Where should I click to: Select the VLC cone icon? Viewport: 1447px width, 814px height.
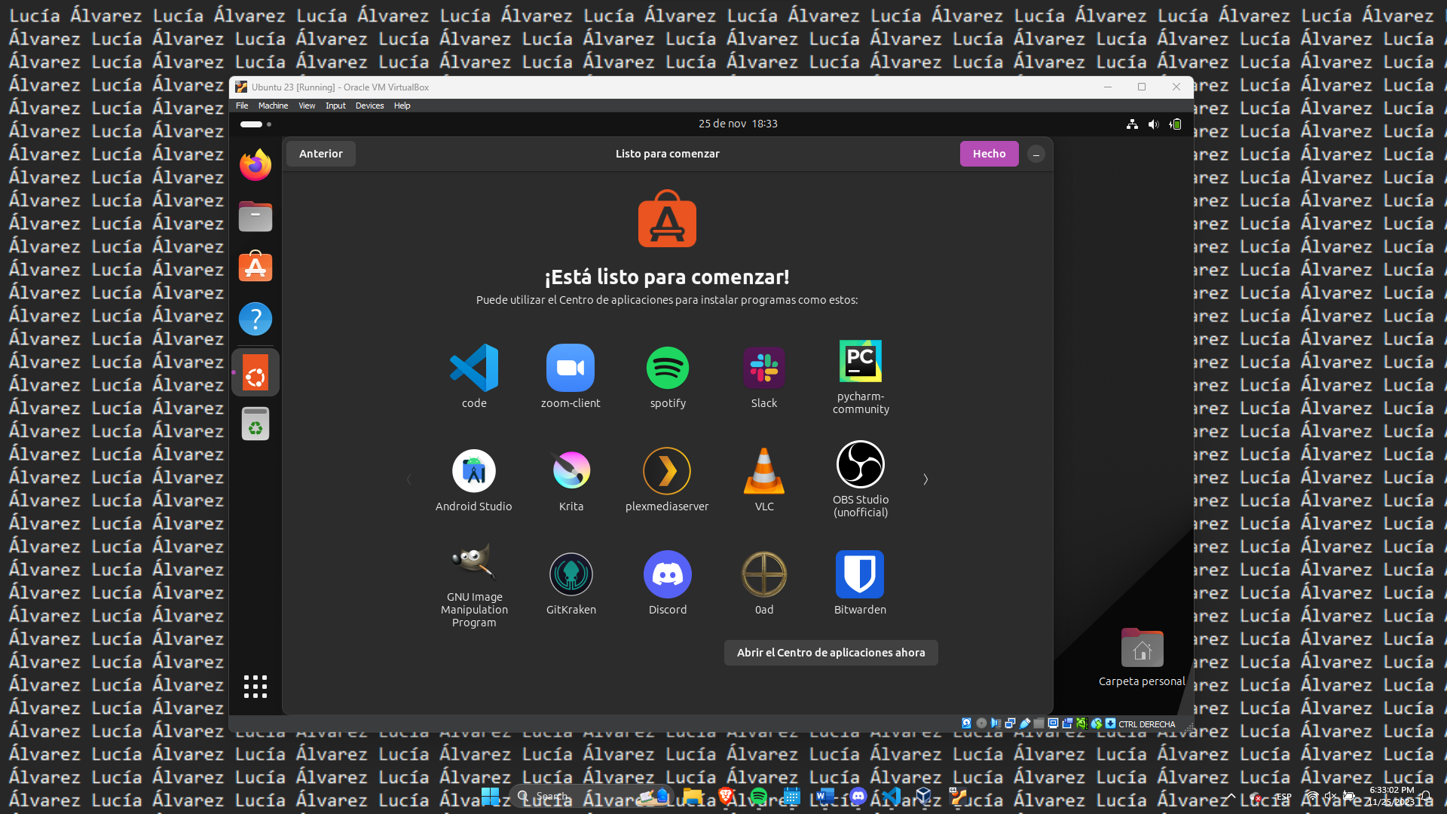pyautogui.click(x=764, y=470)
